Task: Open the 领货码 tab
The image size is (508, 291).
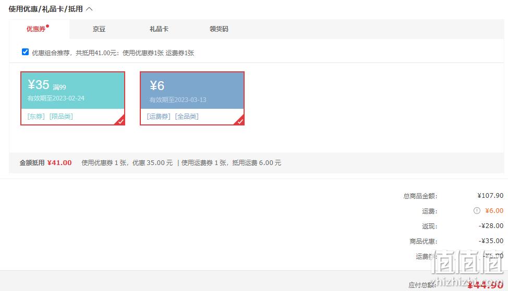Action: (219, 29)
